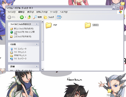Collapse the 詳細 panel chevron

click(x=37, y=66)
